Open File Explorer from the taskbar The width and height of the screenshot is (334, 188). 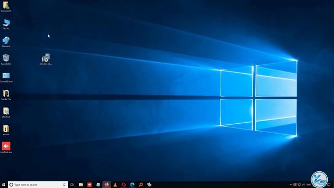point(81,184)
